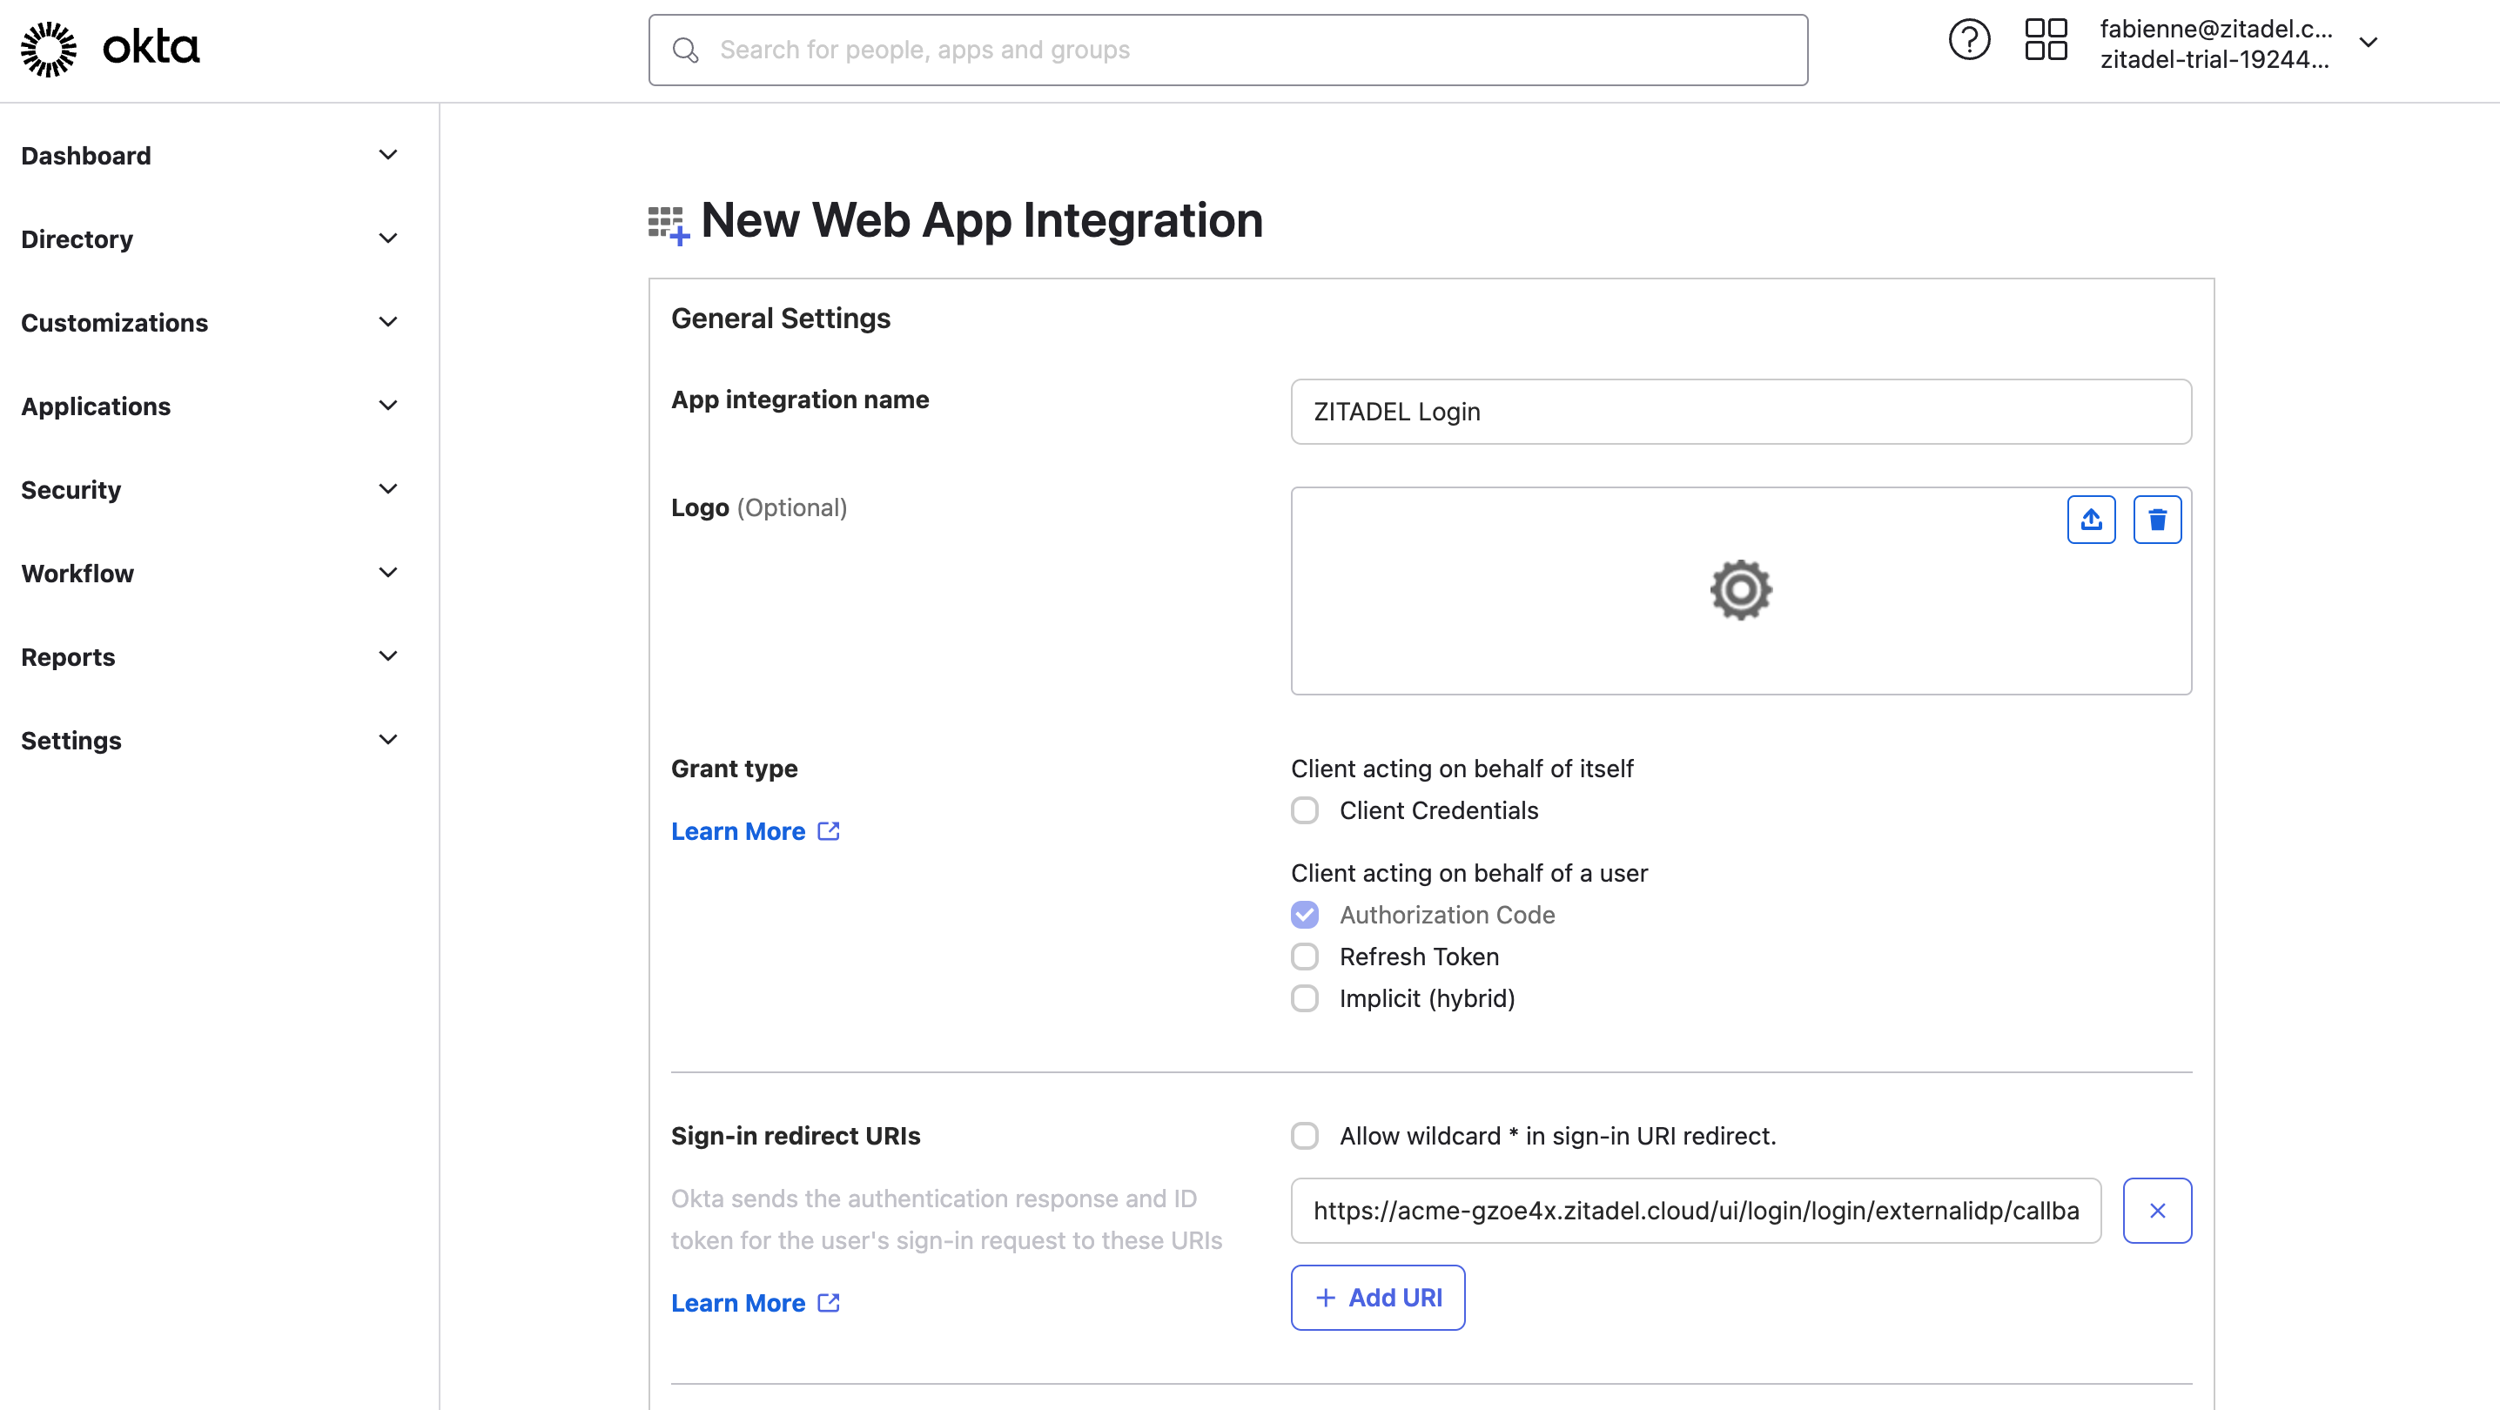Click the App integration name input field
The height and width of the screenshot is (1410, 2500).
click(x=1741, y=413)
